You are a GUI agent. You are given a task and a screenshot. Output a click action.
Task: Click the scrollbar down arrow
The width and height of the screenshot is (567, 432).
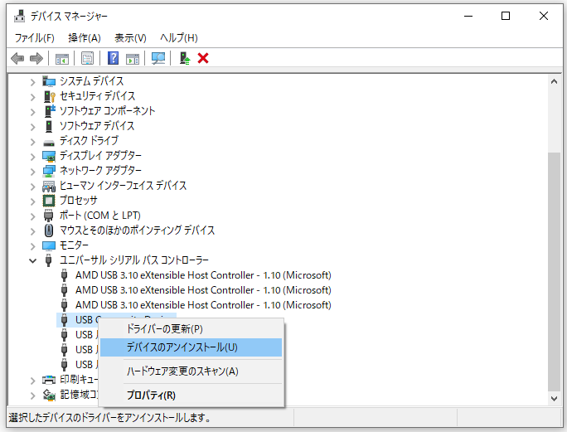554,398
